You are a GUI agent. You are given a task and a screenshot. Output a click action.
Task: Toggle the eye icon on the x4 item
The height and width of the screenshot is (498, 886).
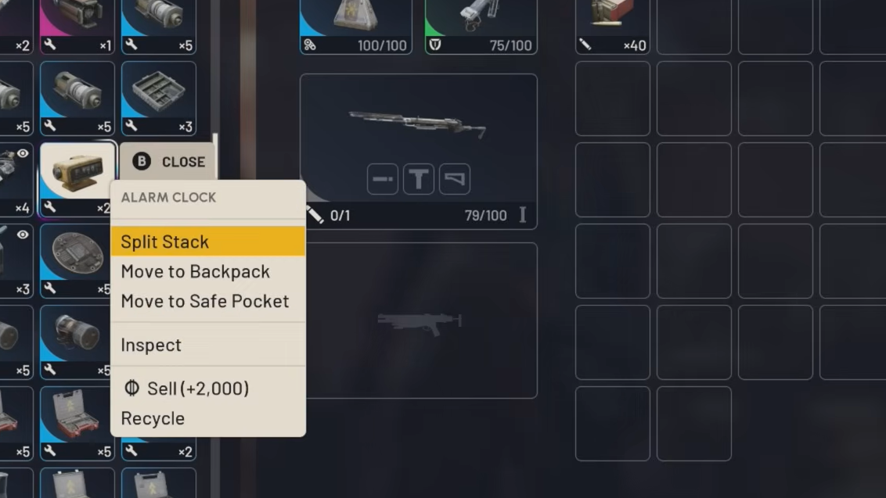[x=23, y=153]
